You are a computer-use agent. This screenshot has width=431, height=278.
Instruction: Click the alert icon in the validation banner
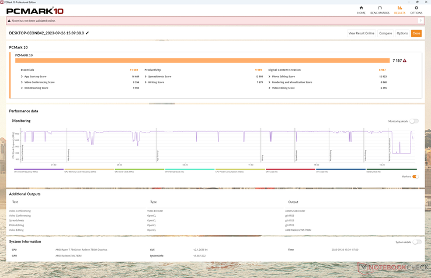tap(9, 21)
